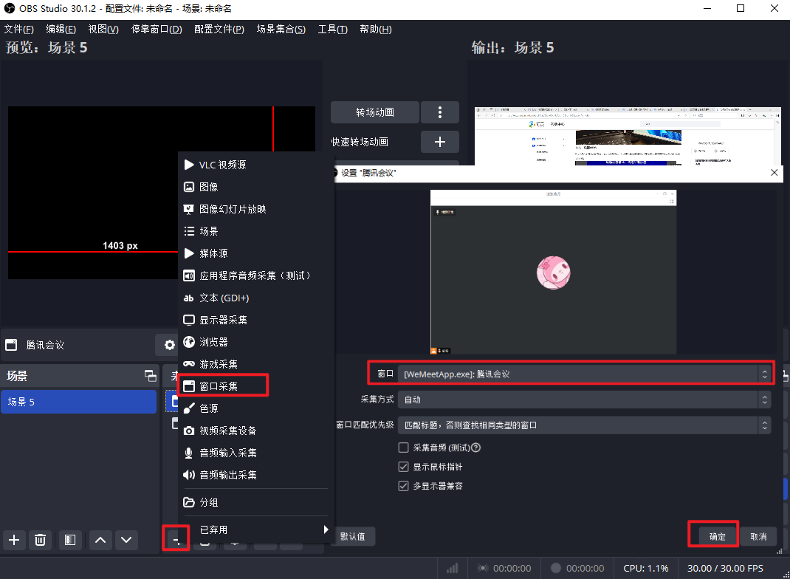Uncheck the 显示鼠标指针 checkbox

point(404,467)
